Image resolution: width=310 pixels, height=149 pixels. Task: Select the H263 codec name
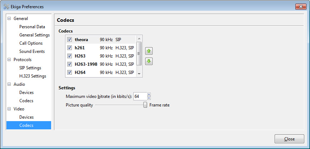coord(80,56)
